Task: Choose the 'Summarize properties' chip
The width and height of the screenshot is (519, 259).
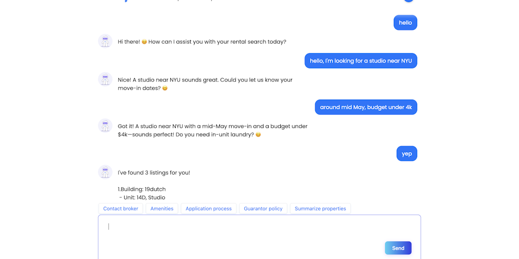Action: click(320, 208)
